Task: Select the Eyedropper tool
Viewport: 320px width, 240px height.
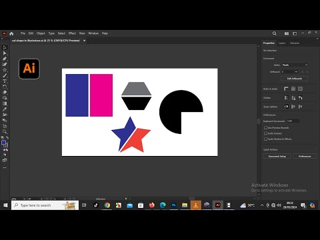Action: 5,109
